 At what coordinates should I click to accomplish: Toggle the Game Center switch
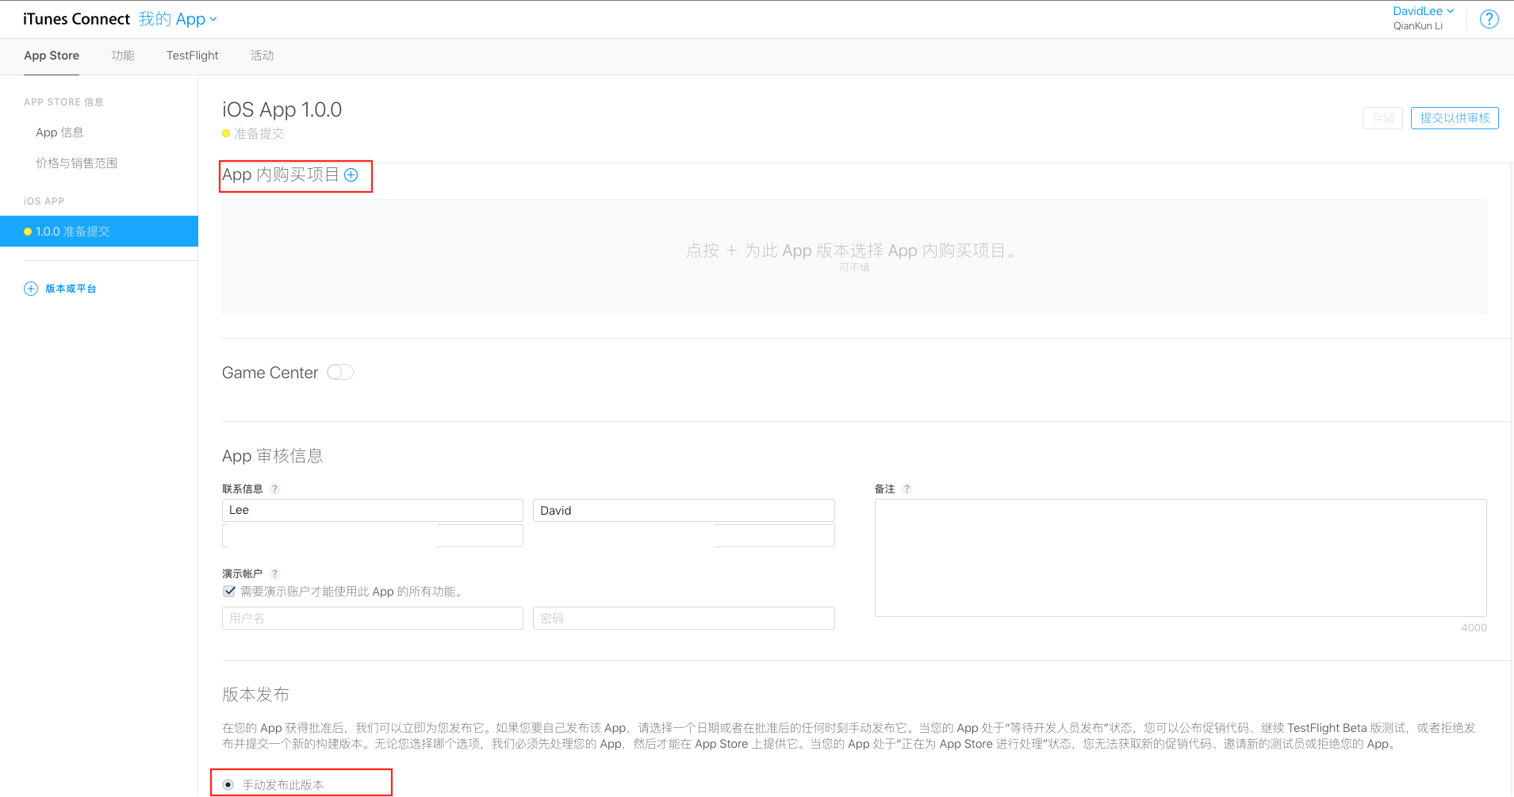(x=340, y=372)
